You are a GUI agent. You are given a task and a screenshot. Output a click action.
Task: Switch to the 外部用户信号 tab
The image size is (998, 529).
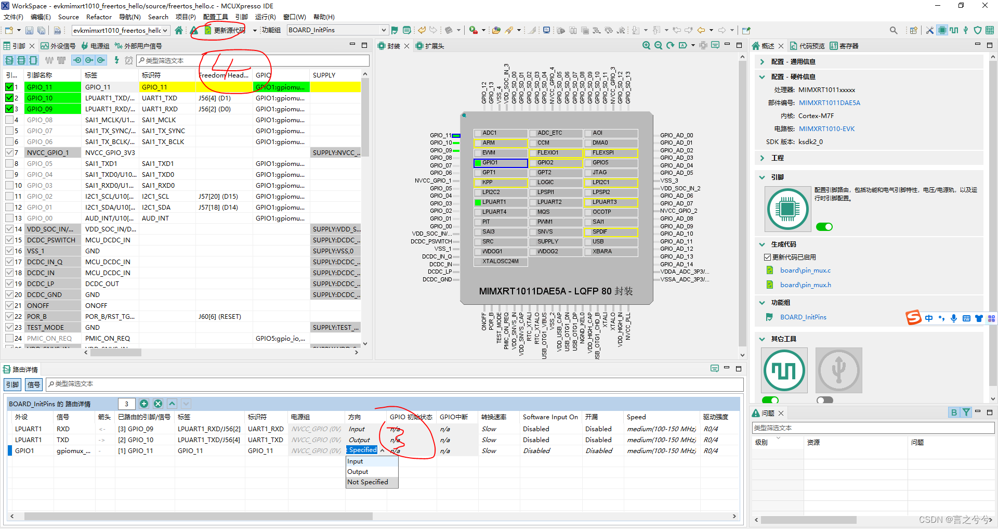138,46
